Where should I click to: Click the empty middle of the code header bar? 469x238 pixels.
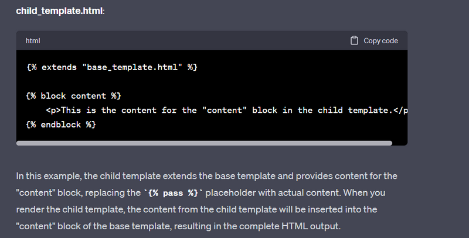[193, 41]
